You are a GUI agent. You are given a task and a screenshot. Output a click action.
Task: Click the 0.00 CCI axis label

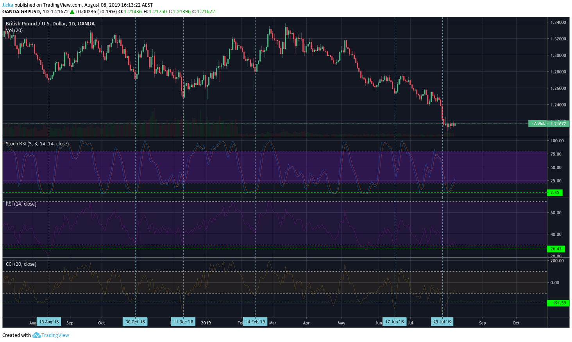555,283
